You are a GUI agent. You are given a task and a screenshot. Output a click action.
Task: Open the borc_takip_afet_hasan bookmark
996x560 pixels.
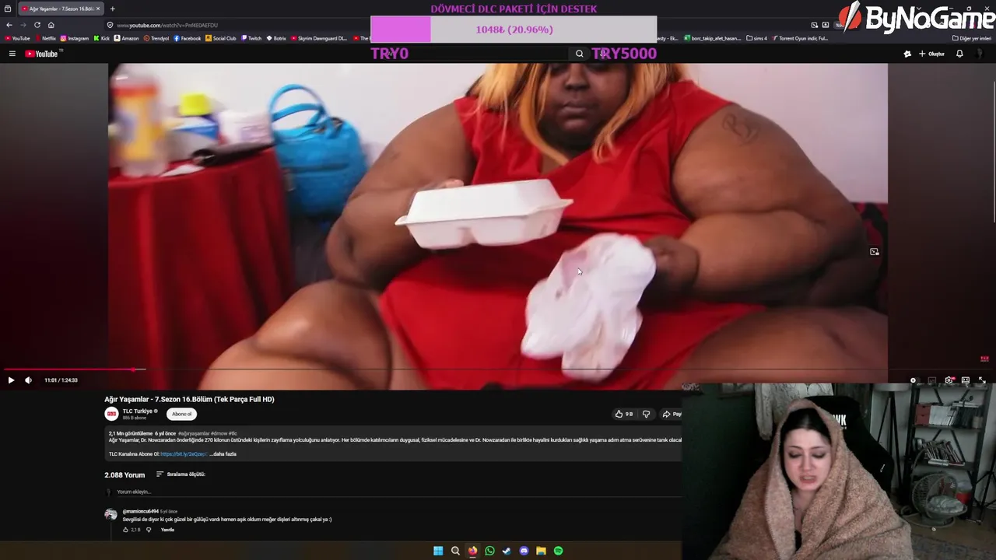[x=713, y=38]
